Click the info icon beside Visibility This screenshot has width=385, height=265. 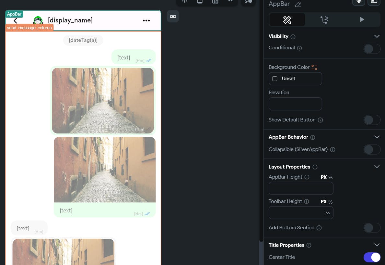click(293, 37)
